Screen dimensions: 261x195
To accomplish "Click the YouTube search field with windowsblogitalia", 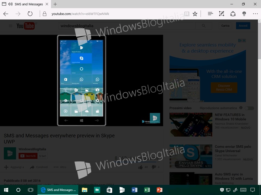I will click(127, 26).
